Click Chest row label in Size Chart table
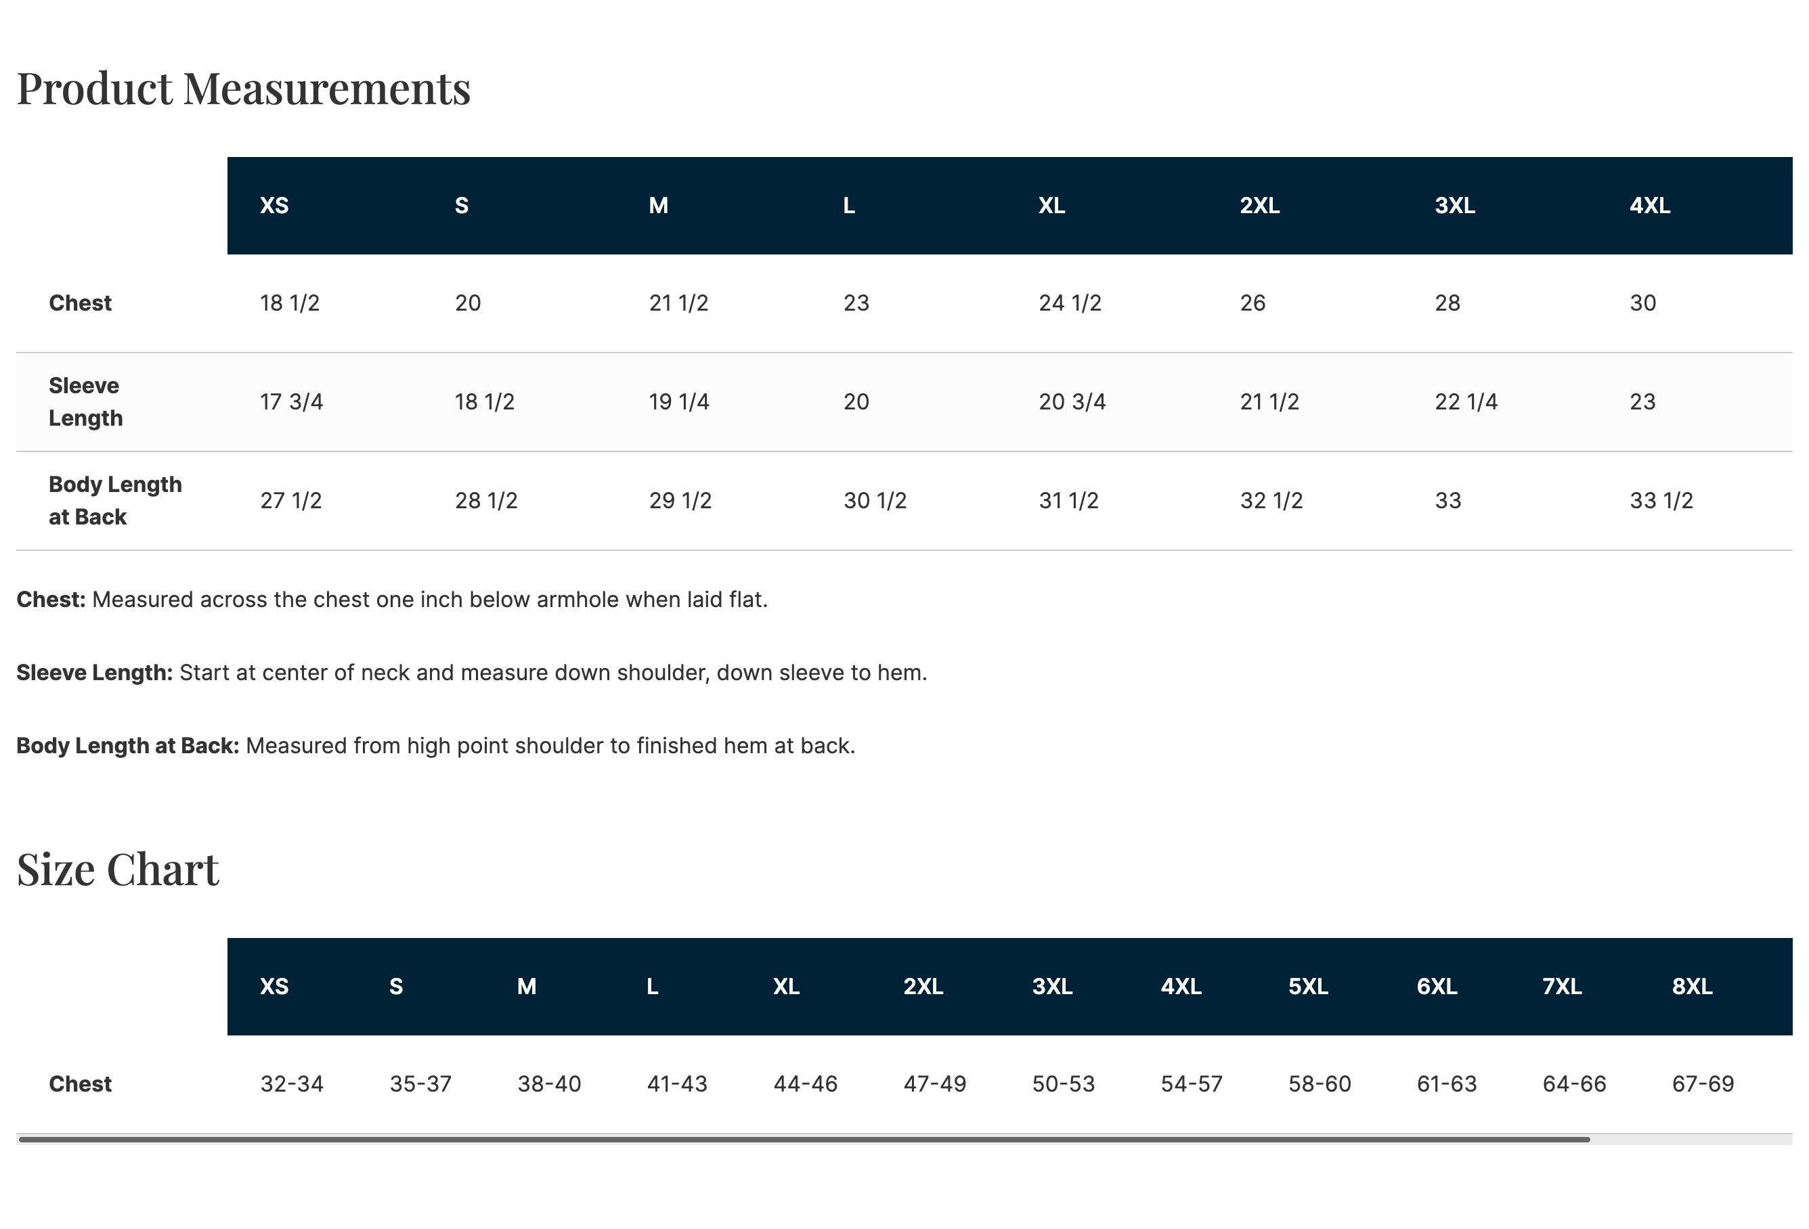Image resolution: width=1809 pixels, height=1229 pixels. [x=80, y=1084]
